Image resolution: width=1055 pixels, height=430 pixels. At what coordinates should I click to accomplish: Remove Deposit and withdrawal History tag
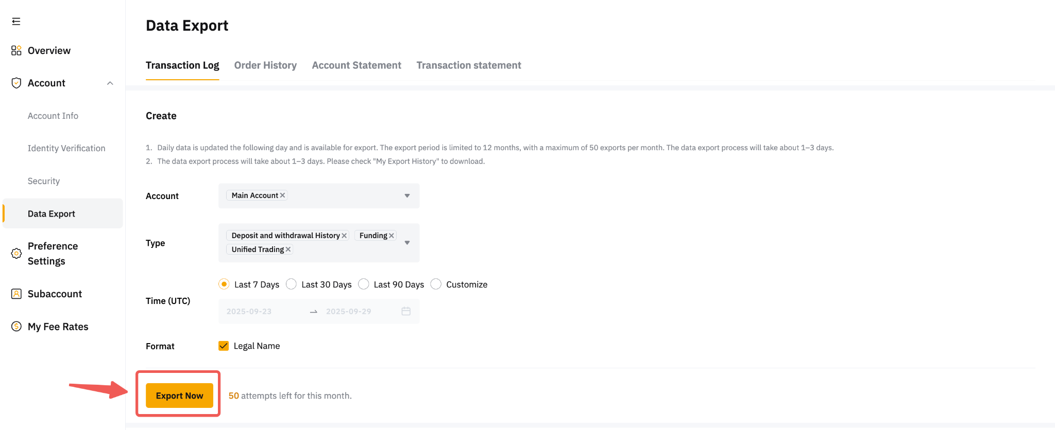click(x=344, y=236)
